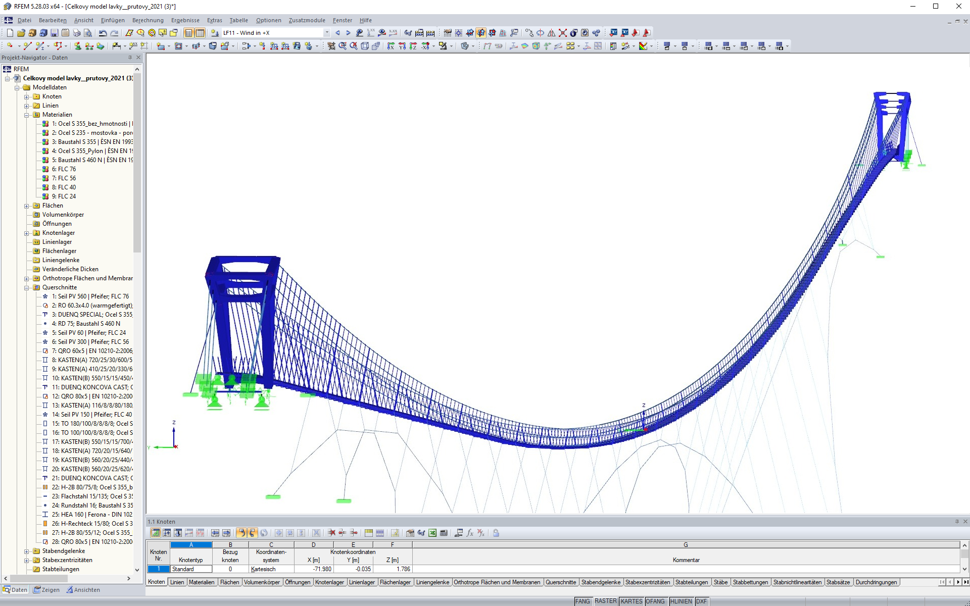
Task: Click the Undo arrow icon
Action: [x=103, y=33]
